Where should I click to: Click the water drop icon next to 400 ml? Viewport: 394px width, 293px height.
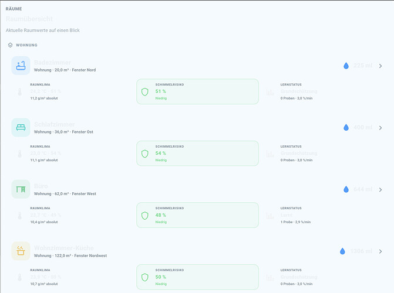(346, 127)
